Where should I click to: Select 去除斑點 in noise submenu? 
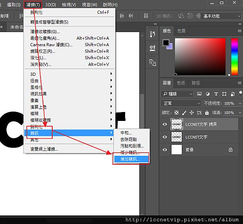point(132,140)
